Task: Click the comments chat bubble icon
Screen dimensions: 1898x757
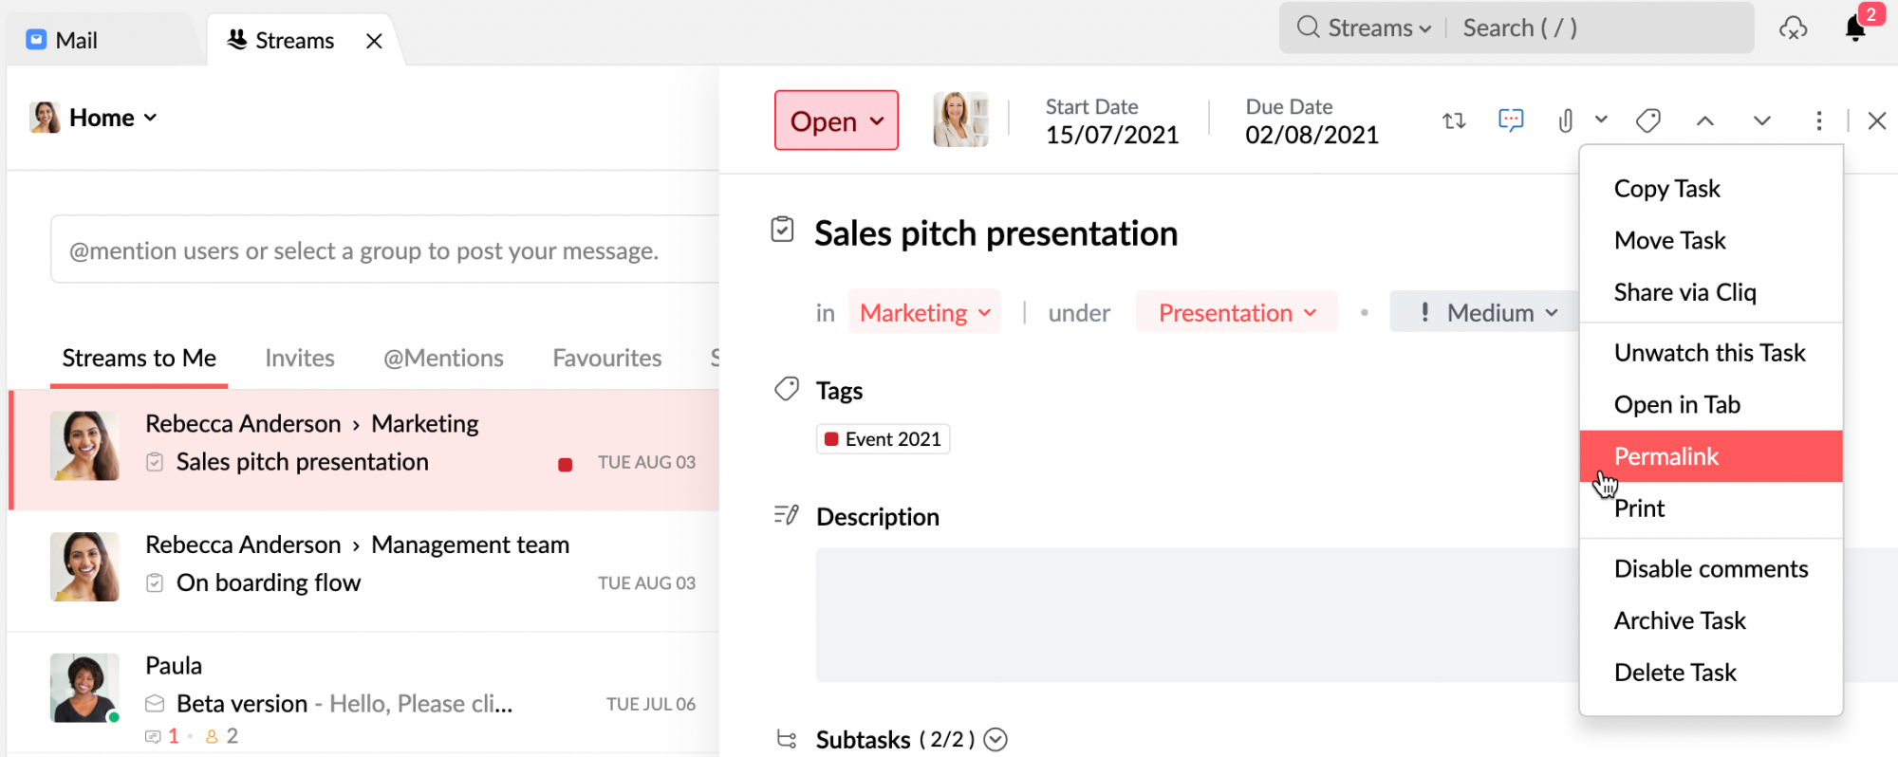Action: click(x=1511, y=120)
